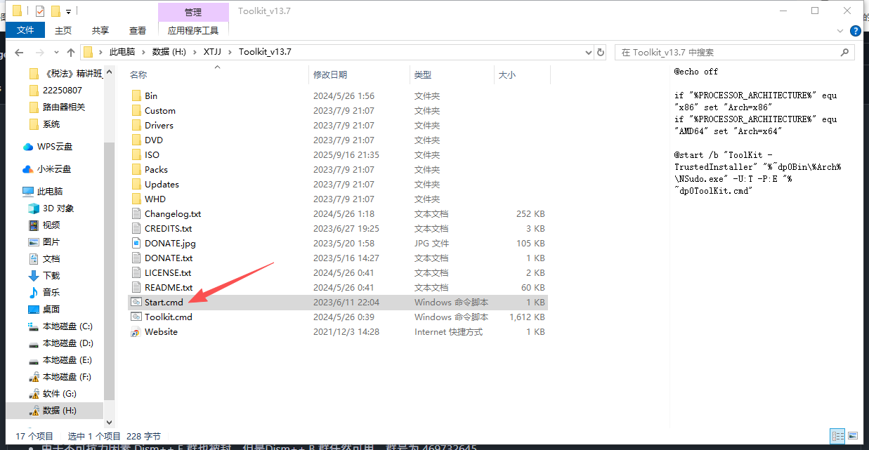Open the 文件 menu
Screen dimensions: 869x450
tap(25, 30)
